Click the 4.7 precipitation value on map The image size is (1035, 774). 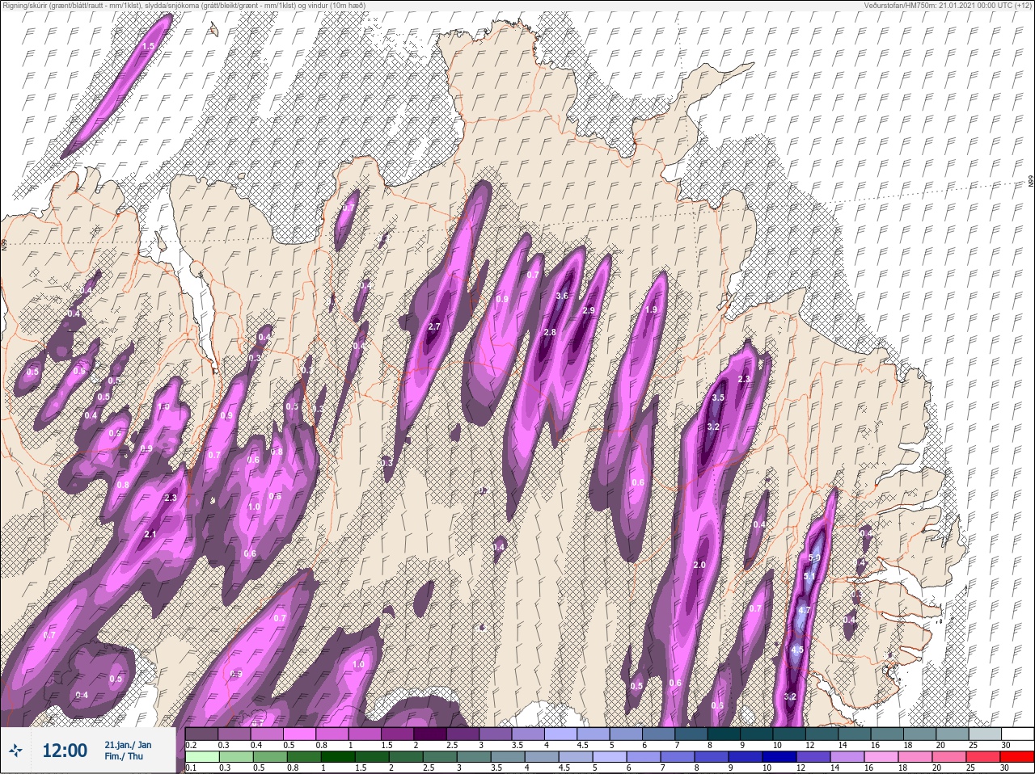[x=804, y=610]
